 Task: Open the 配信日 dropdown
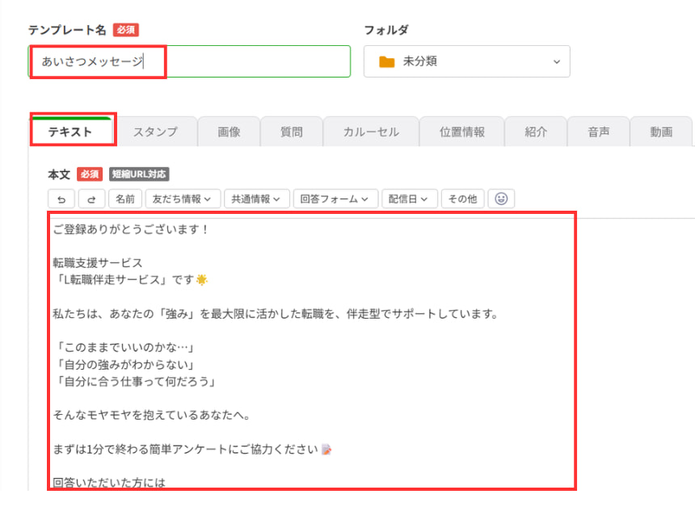[410, 199]
